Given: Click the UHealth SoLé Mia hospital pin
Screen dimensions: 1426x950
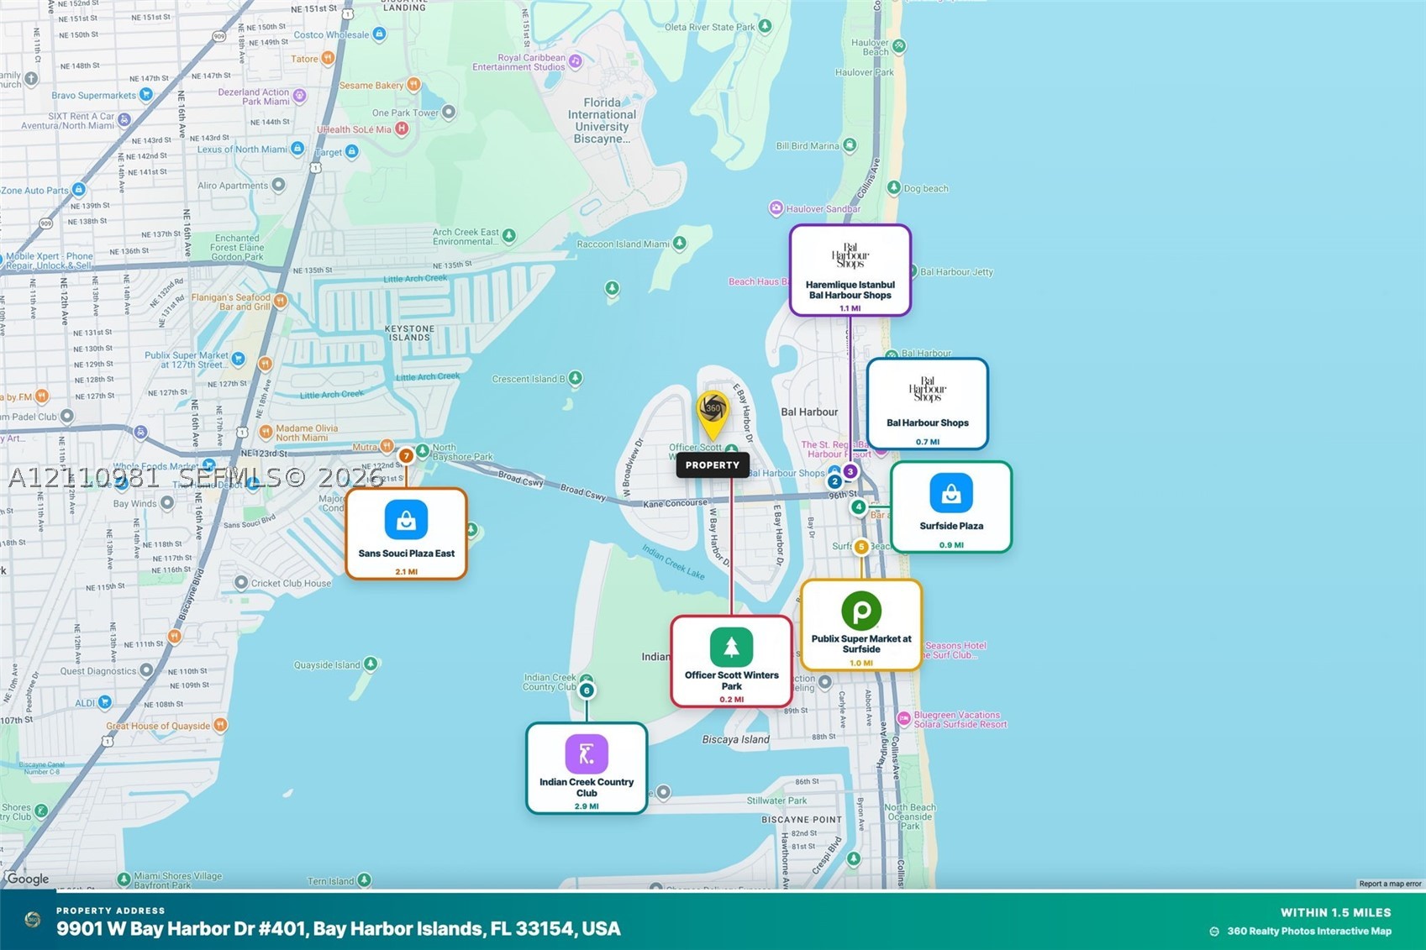Looking at the screenshot, I should point(402,129).
